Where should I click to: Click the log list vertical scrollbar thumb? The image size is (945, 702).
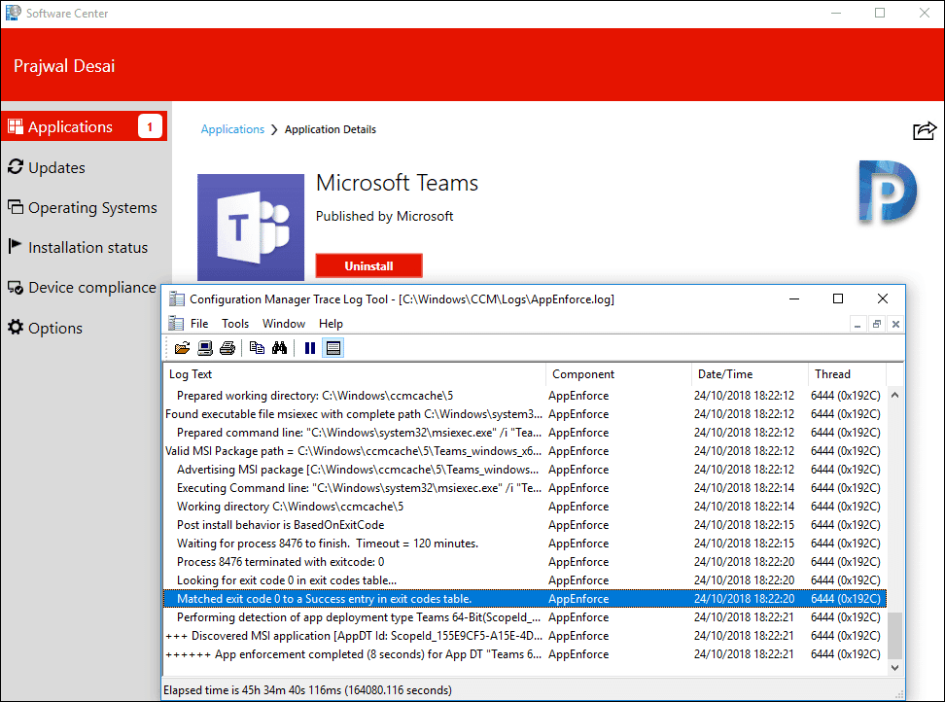(x=895, y=635)
